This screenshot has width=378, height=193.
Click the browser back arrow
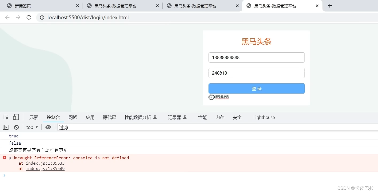pyautogui.click(x=7, y=17)
